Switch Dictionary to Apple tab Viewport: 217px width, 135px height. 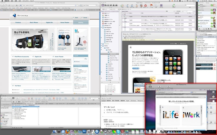tap(127, 101)
